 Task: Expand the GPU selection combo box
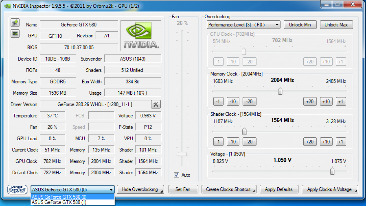[73, 189]
